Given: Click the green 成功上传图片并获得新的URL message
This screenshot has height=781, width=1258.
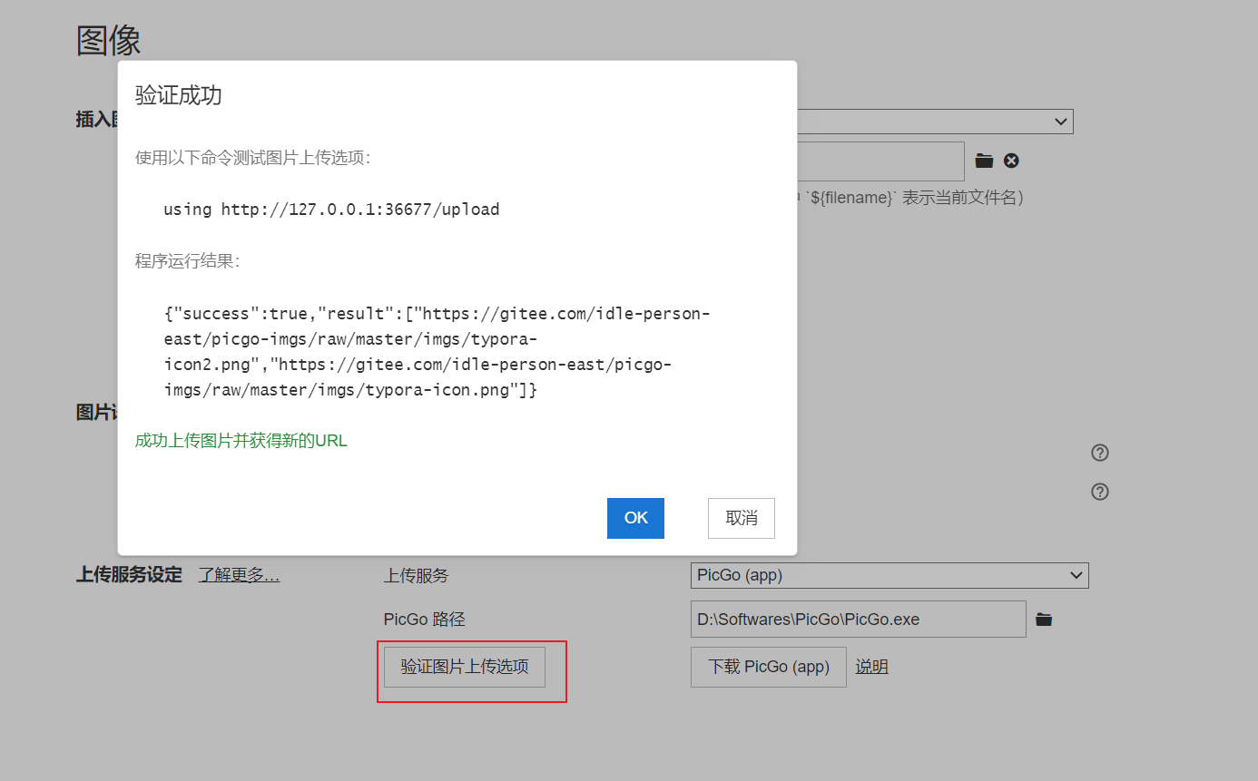Looking at the screenshot, I should point(241,440).
